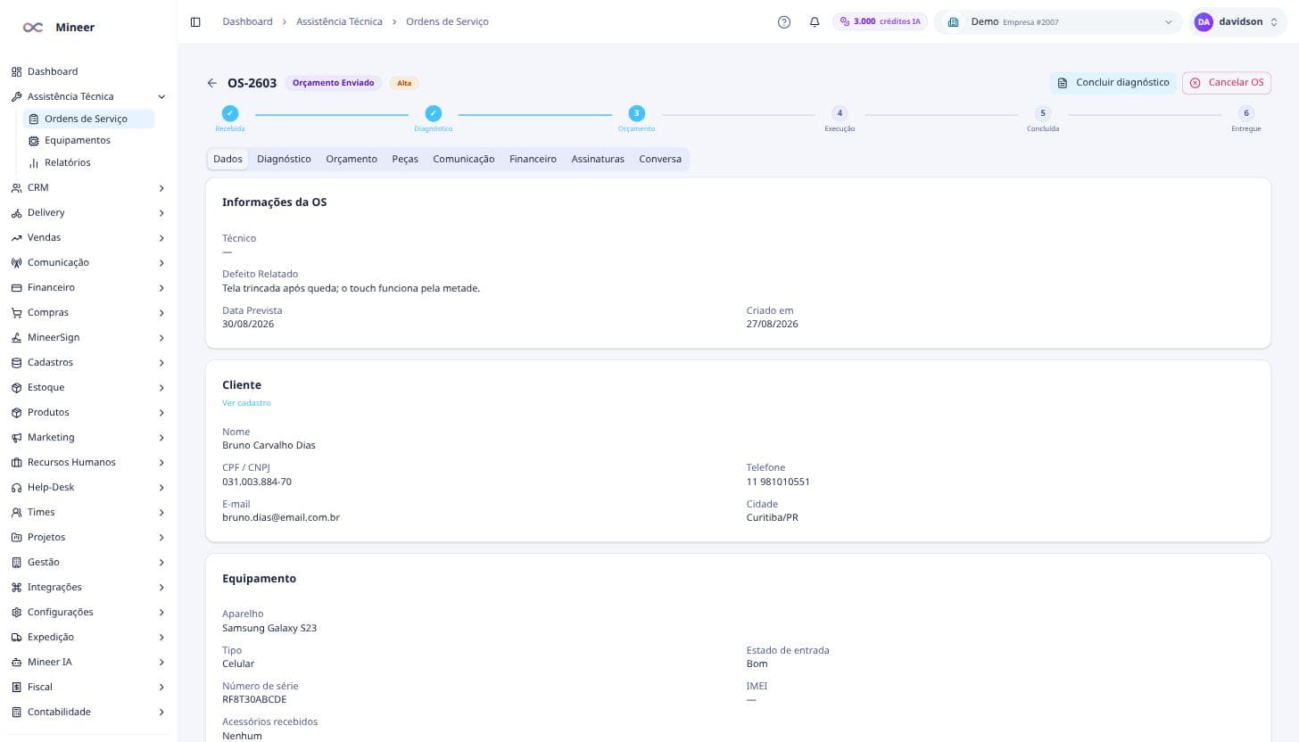Collapse the Assistência Técnica menu chevron

[x=161, y=96]
